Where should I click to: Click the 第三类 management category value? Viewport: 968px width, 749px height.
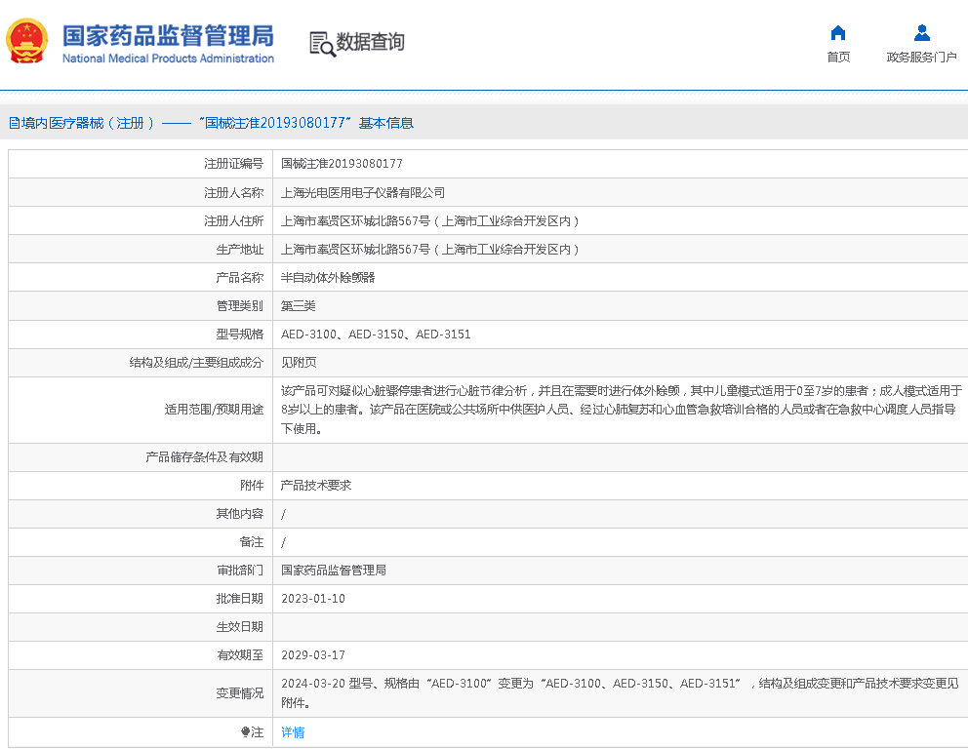point(299,306)
